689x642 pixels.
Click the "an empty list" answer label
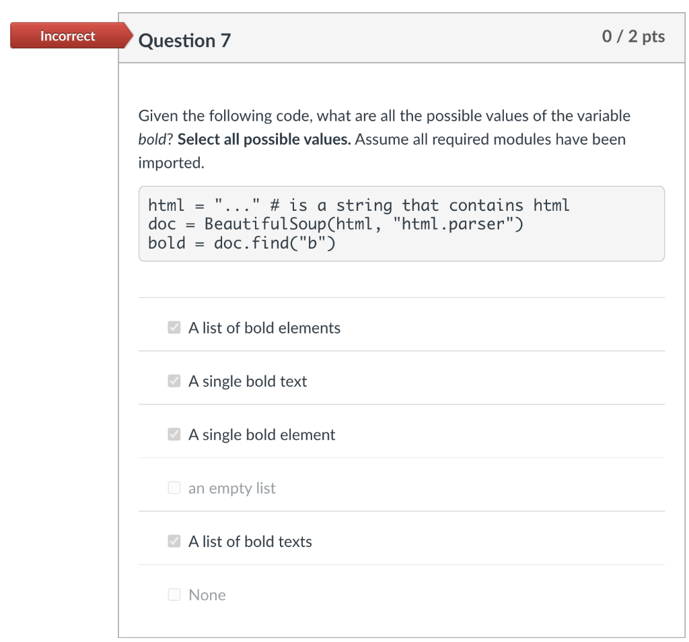(x=231, y=488)
